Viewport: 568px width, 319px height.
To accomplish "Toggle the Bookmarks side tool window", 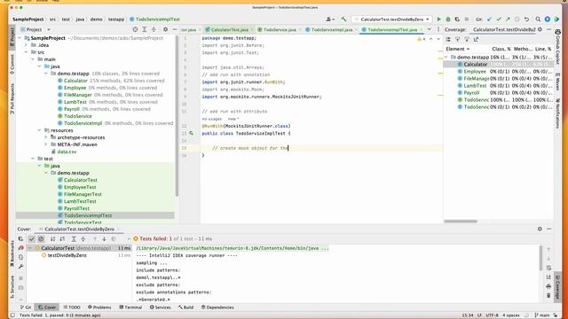I will click(x=12, y=254).
